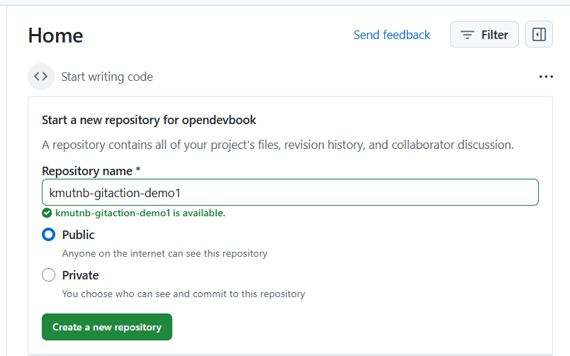Click the Public visibility label
The width and height of the screenshot is (570, 356).
click(x=78, y=235)
